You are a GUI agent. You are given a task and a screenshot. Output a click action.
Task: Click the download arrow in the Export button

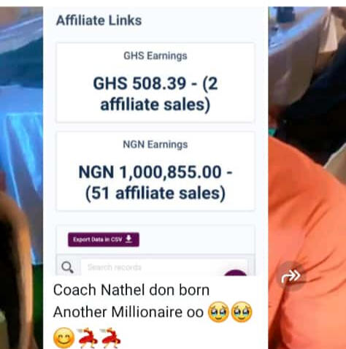click(128, 239)
